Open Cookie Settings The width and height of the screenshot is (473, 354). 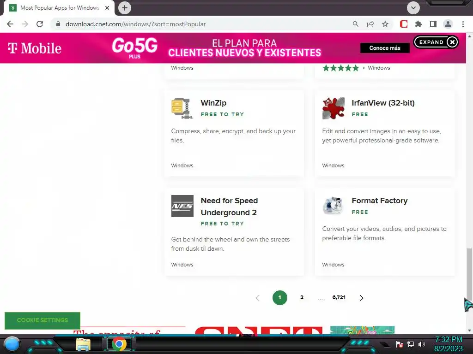[x=42, y=320]
